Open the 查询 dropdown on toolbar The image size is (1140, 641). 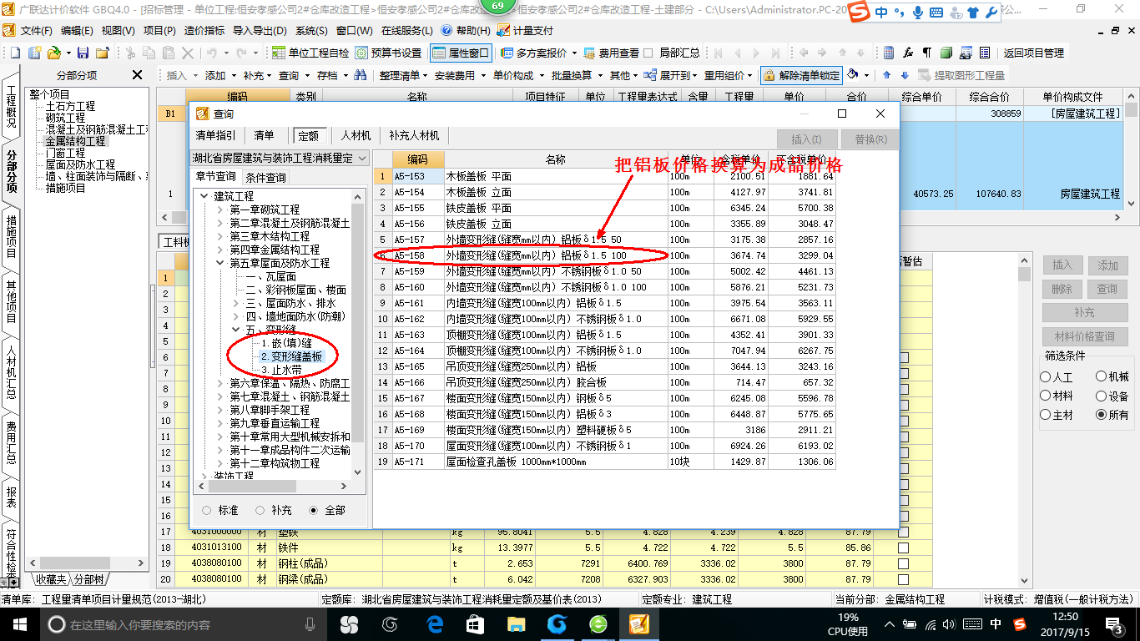[x=293, y=75]
